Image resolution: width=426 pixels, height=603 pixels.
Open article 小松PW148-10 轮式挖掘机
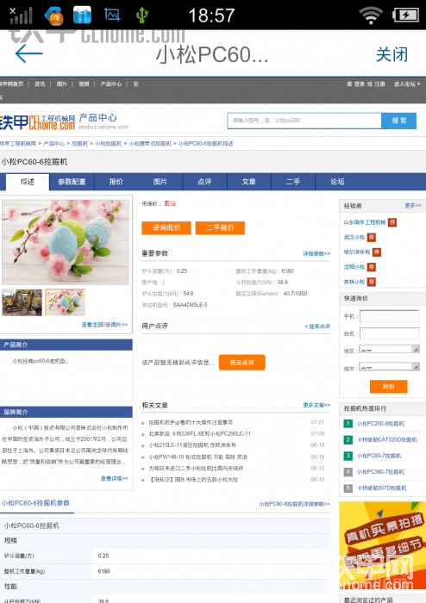click(x=197, y=457)
